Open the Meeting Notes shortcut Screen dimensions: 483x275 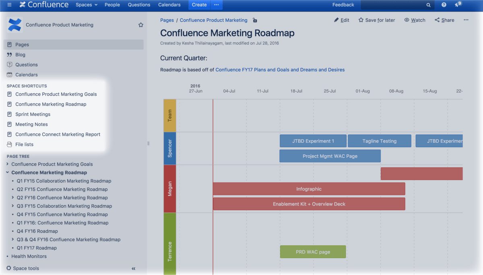pos(31,124)
